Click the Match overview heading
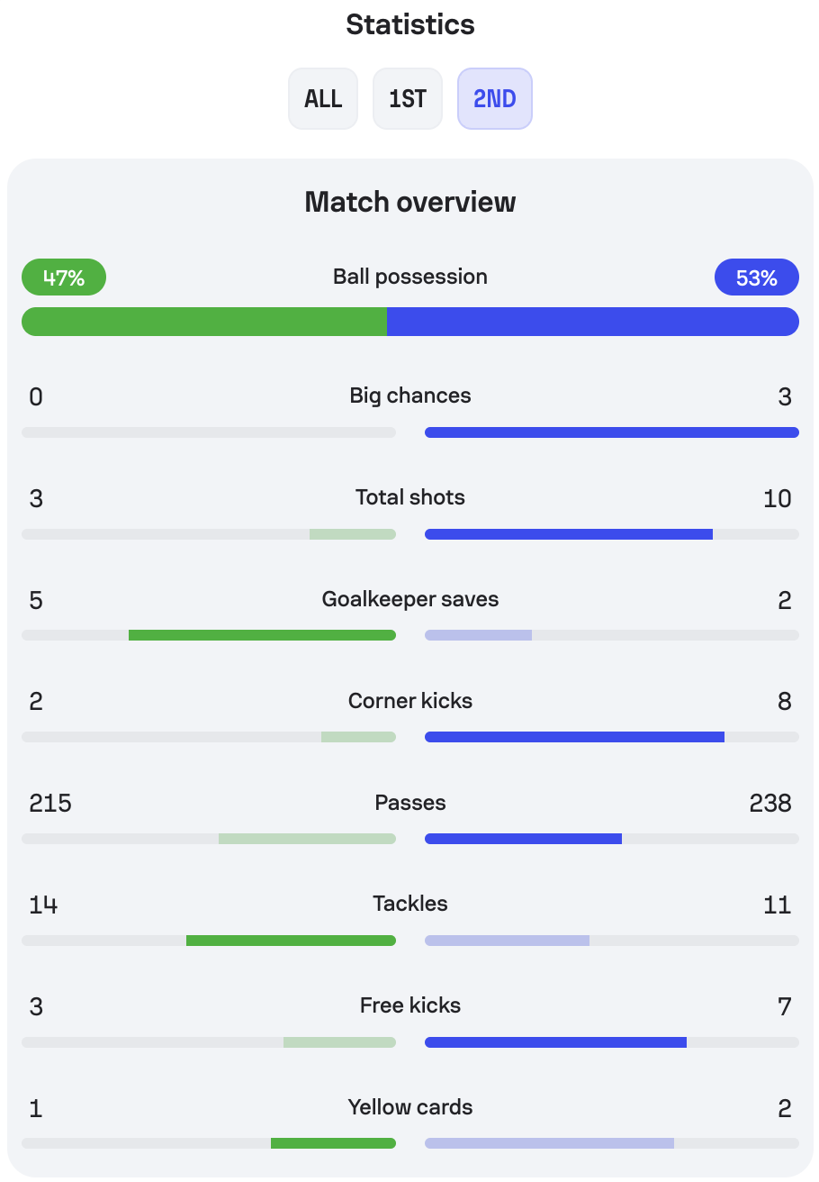The height and width of the screenshot is (1182, 819). (410, 202)
